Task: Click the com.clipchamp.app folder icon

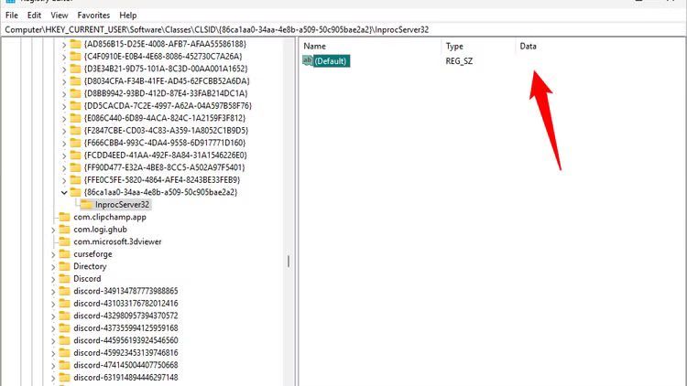Action: coord(64,217)
